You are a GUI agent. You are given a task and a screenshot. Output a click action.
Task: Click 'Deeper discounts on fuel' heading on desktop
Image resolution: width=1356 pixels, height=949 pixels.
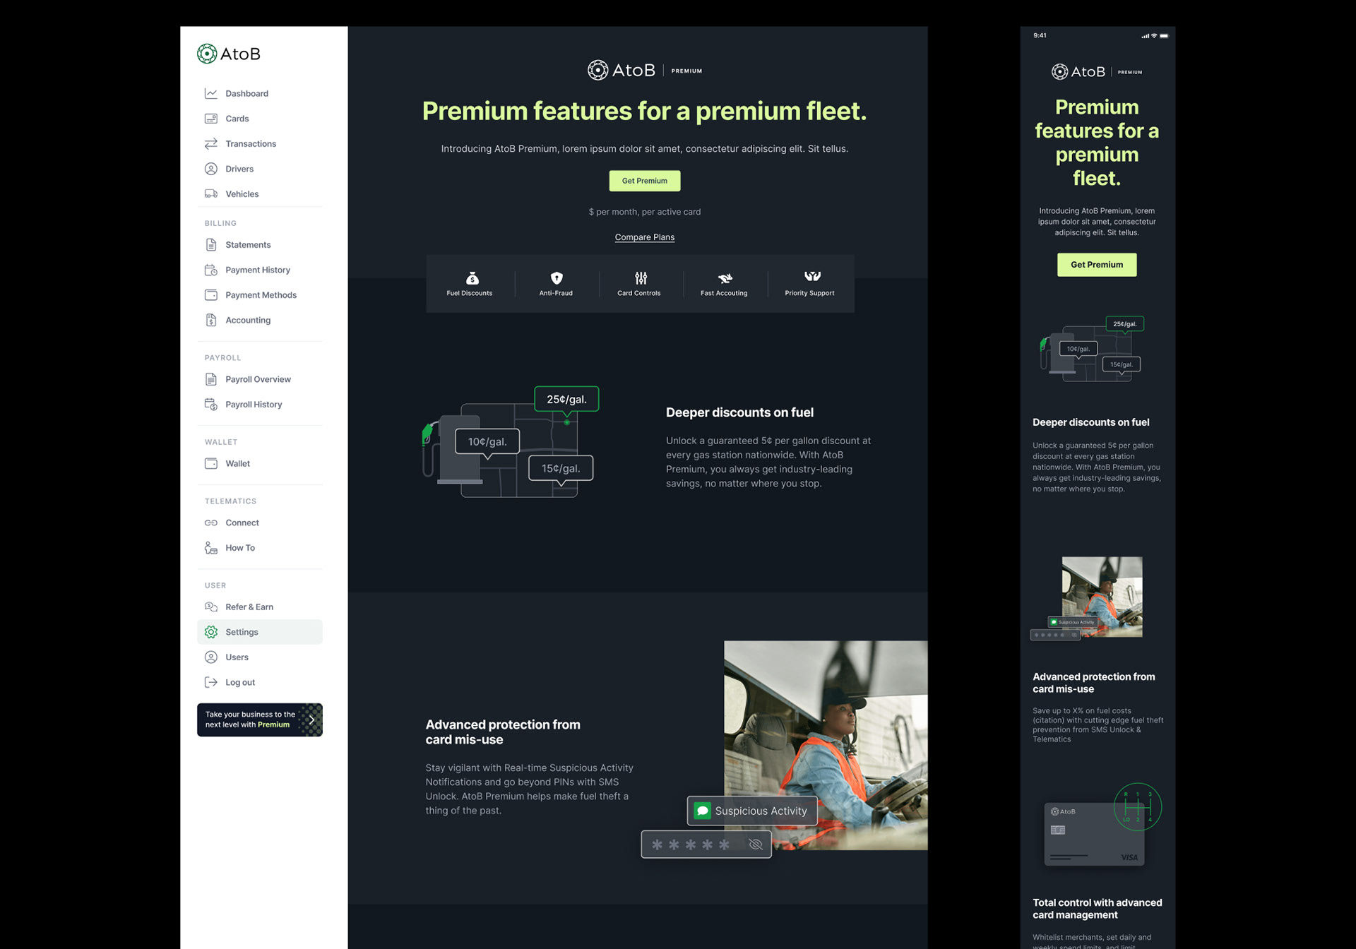point(739,412)
